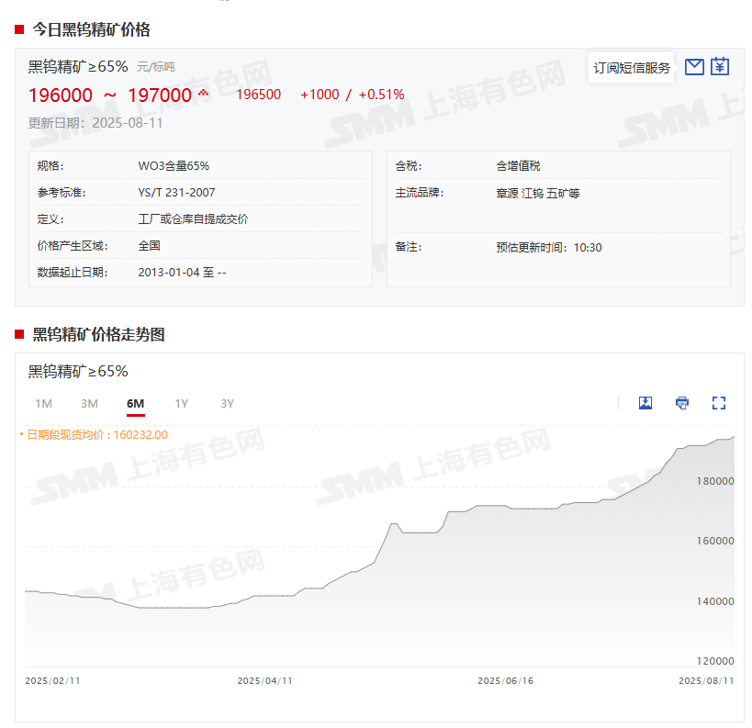Click the 196000 ~ 197000 price range
The image size is (752, 728).
(x=110, y=95)
